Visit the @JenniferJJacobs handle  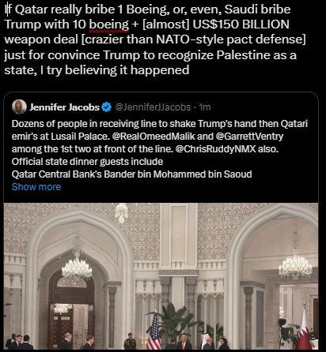coord(154,107)
